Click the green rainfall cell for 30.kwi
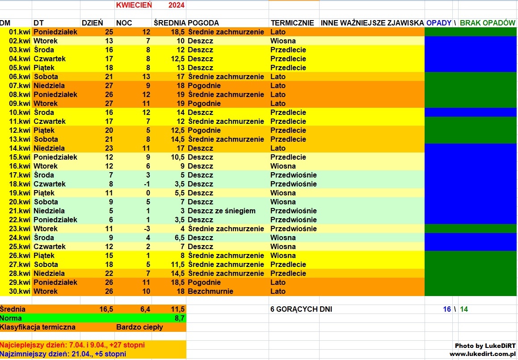 471,291
